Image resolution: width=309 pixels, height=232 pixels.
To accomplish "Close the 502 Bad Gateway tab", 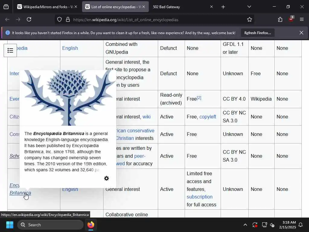I will click(212, 7).
